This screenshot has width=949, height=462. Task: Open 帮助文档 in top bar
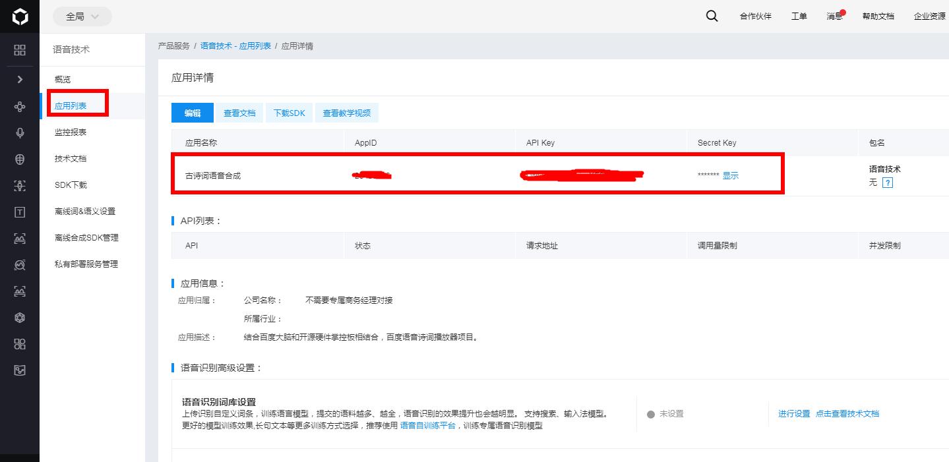click(x=878, y=16)
